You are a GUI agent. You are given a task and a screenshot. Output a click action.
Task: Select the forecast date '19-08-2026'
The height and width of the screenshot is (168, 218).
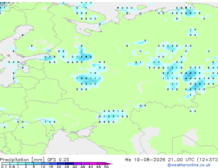tap(150, 160)
